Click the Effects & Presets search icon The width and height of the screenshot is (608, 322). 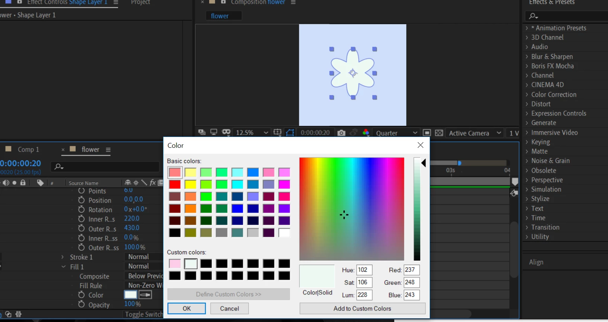click(534, 16)
